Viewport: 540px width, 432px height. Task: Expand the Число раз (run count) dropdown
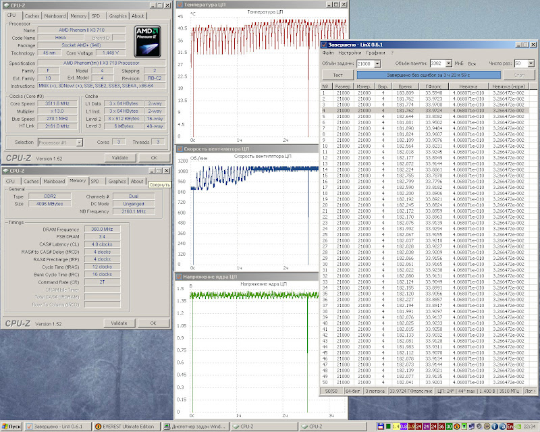531,63
